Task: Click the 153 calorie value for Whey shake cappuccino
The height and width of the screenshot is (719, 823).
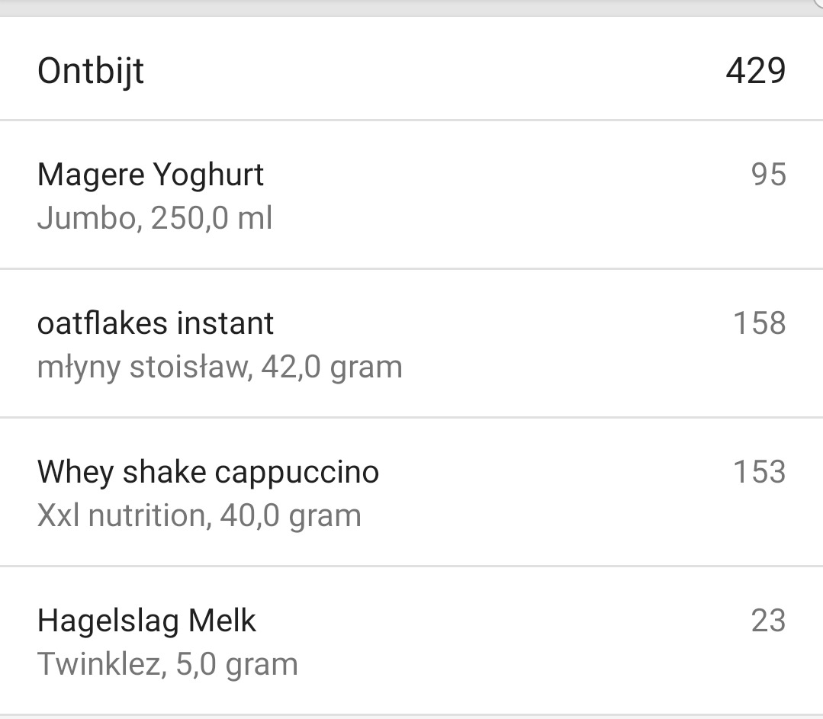Action: (x=760, y=471)
